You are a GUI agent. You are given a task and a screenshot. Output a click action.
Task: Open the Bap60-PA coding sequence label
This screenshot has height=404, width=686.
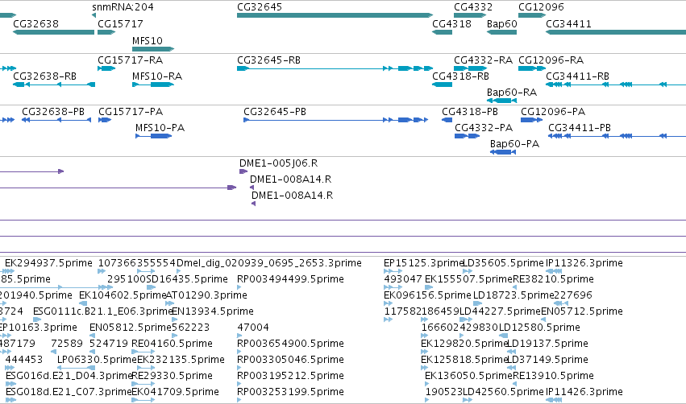pos(514,144)
